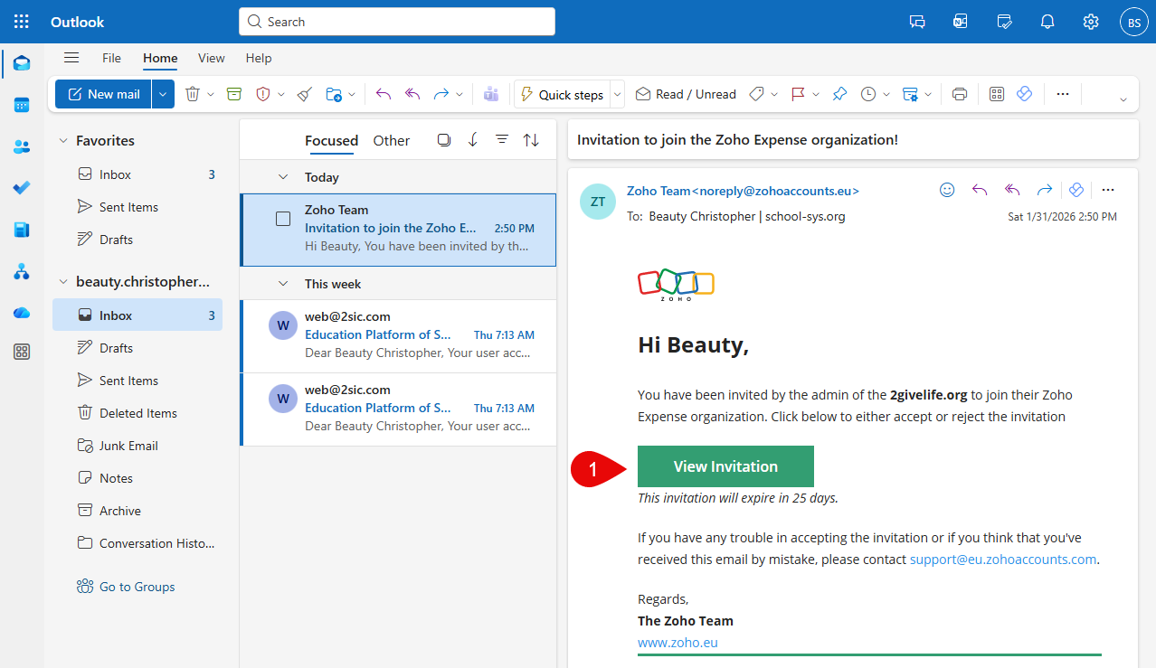Click the Delete trash icon in toolbar
The width and height of the screenshot is (1156, 668).
pyautogui.click(x=192, y=94)
